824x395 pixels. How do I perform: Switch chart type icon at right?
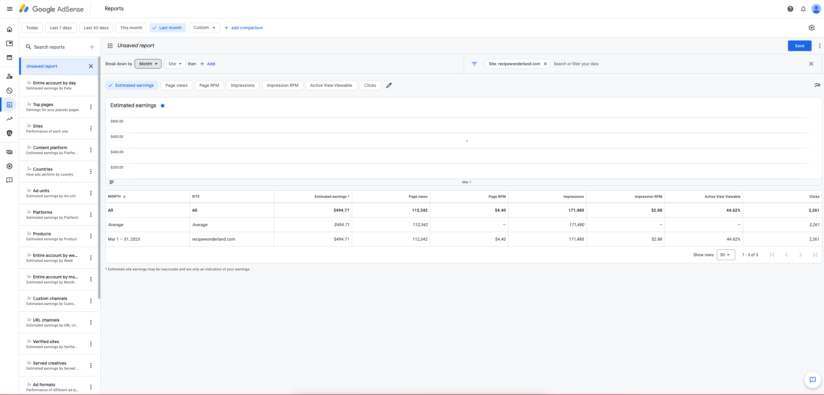point(817,86)
